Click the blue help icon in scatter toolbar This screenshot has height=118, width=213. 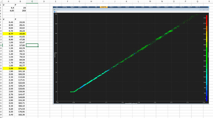[55, 12]
